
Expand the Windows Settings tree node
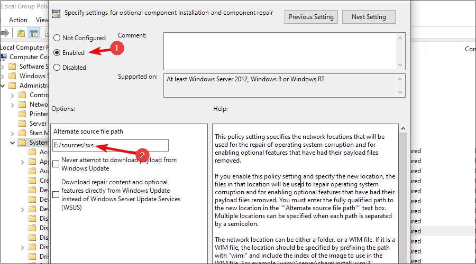3,76
